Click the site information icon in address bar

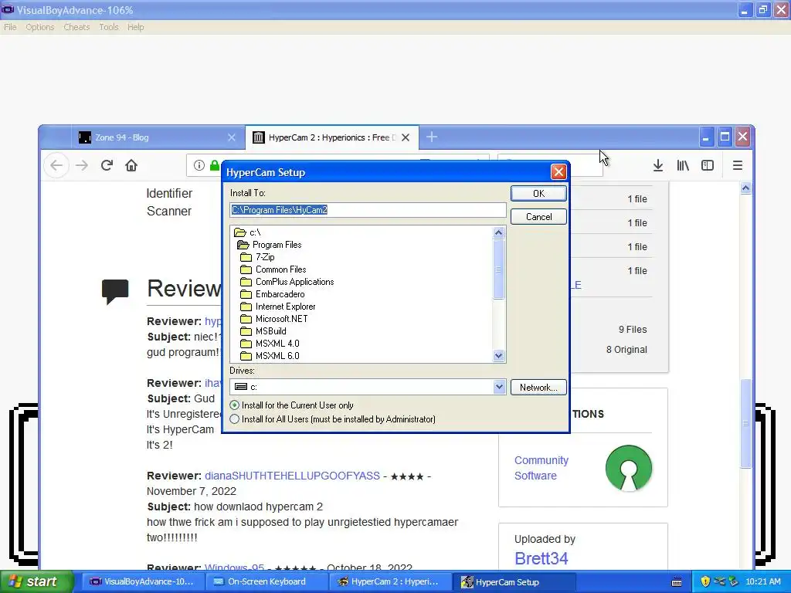199,165
